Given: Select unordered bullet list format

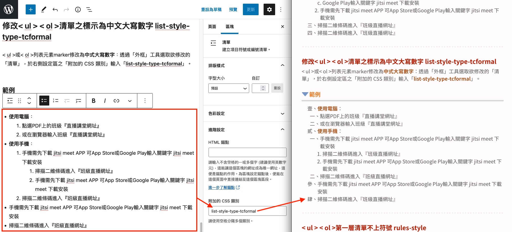Looking at the screenshot, I should pyautogui.click(x=44, y=101).
